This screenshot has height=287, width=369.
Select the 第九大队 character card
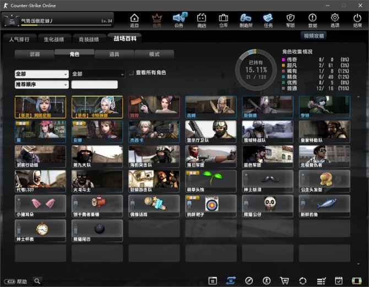click(97, 156)
